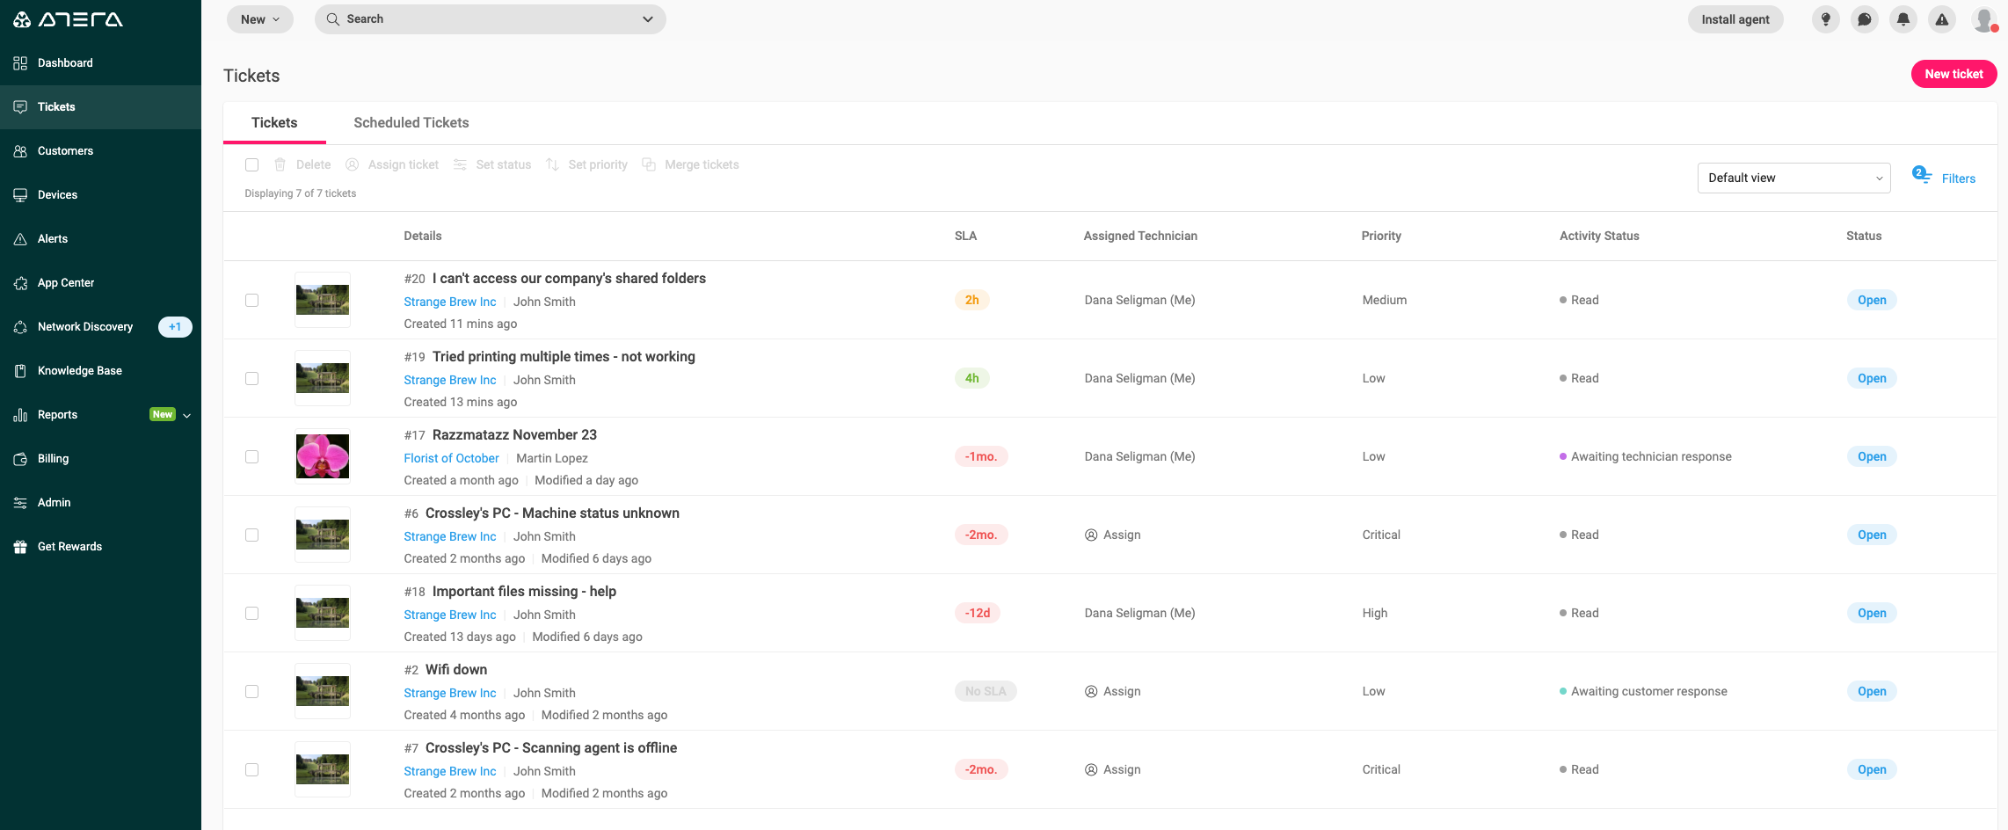The width and height of the screenshot is (2008, 830).
Task: Switch to the Scheduled Tickets tab
Action: pyautogui.click(x=411, y=123)
